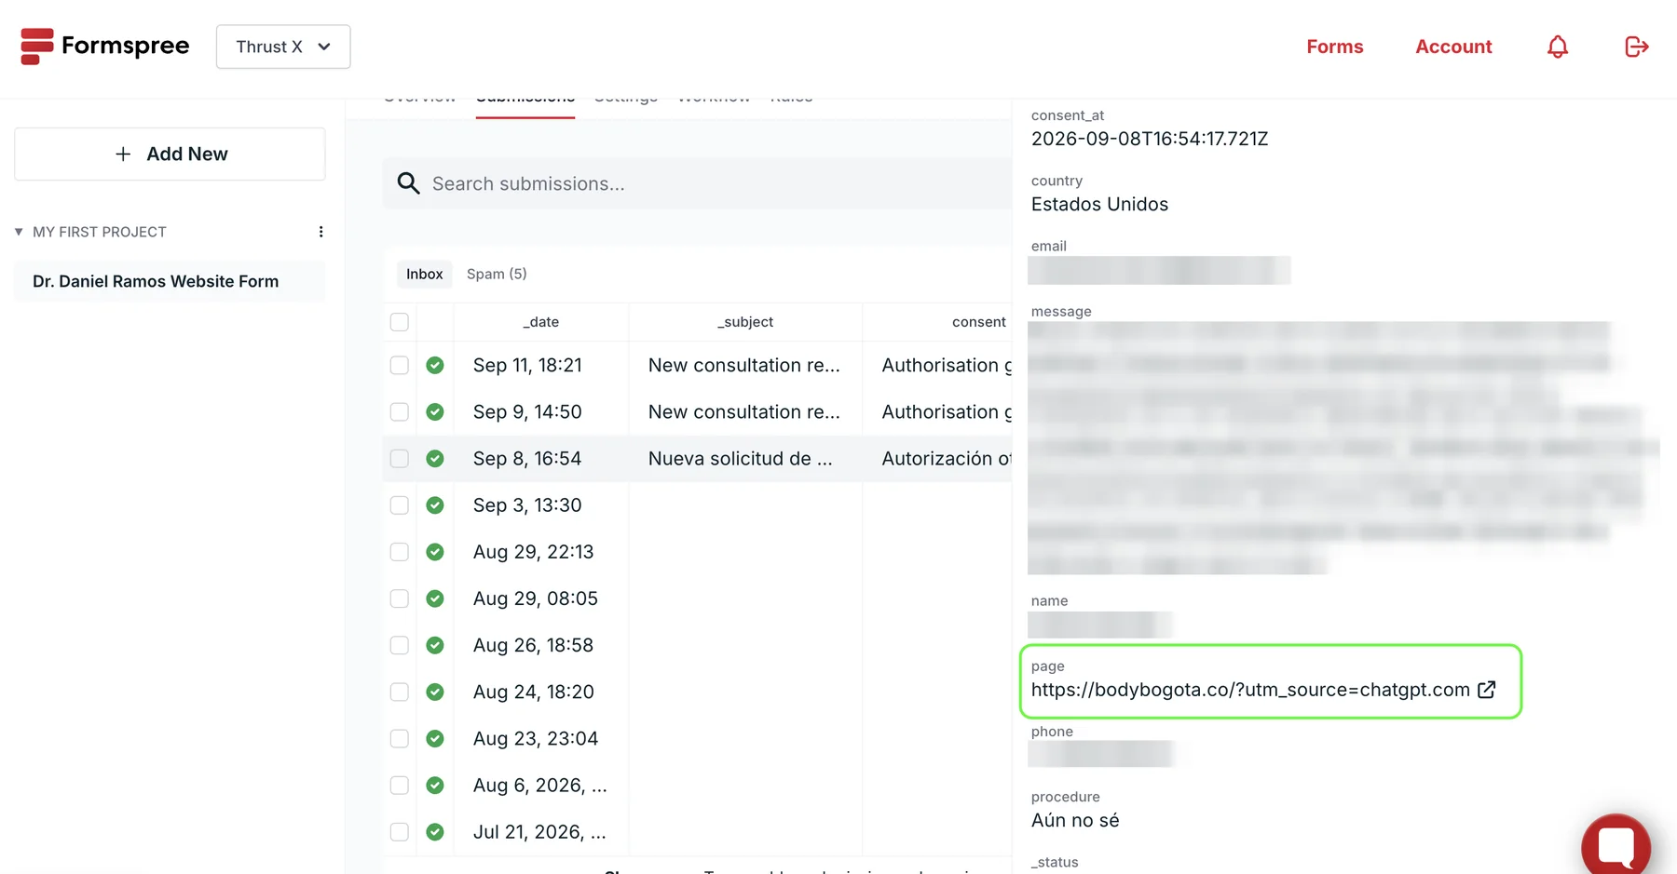Select the Sep 3, 13:30 submission checkbox
1677x874 pixels.
400,504
